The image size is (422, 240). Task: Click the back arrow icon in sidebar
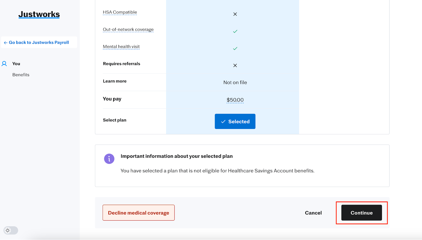pos(6,43)
